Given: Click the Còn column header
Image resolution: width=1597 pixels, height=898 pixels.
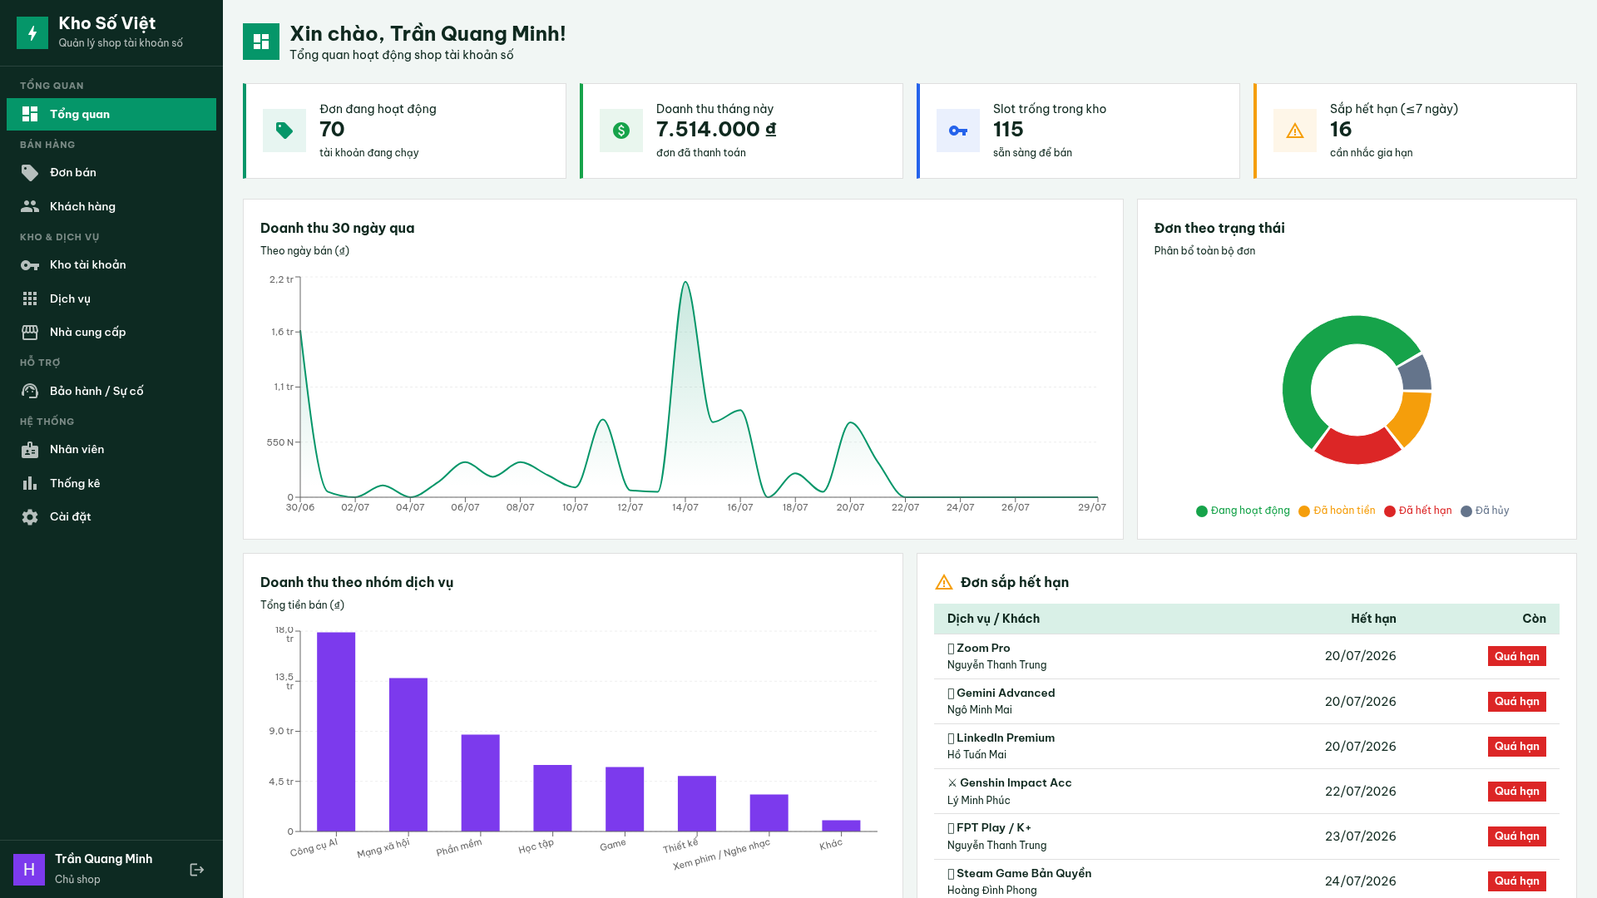Looking at the screenshot, I should (x=1534, y=619).
